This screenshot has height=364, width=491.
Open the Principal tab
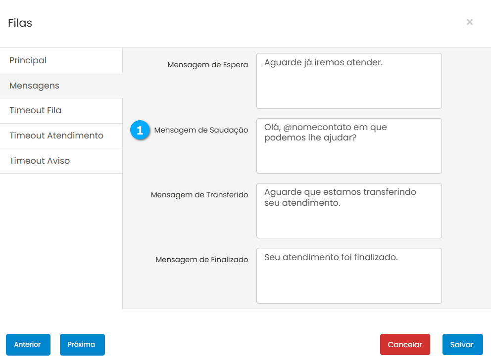61,60
